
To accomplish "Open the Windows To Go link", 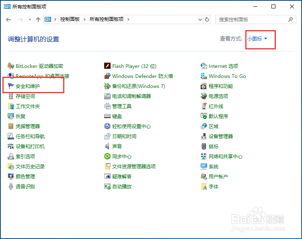I will 227,76.
